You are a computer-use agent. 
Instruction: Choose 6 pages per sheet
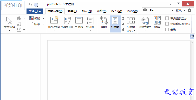[x=123, y=30]
